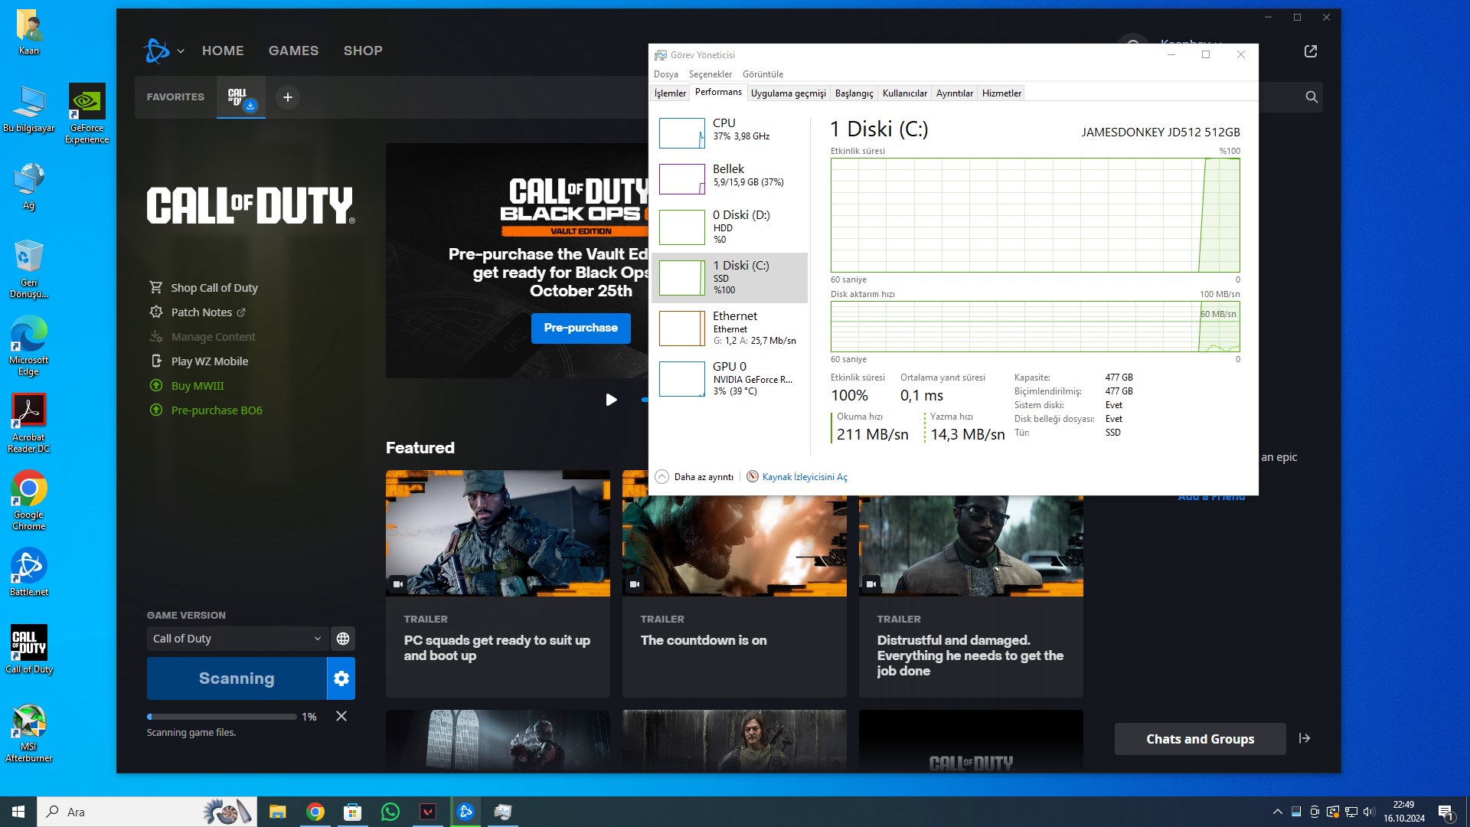Open Bu bilgisayar desktop icon
Screen dimensions: 1470x827
[29, 110]
